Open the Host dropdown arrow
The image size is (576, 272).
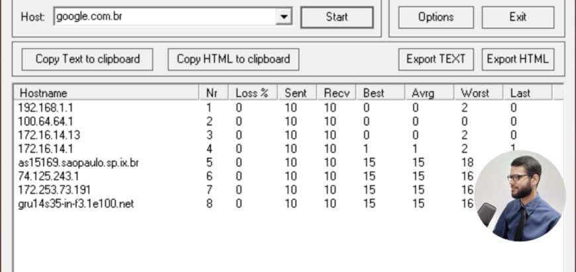284,17
